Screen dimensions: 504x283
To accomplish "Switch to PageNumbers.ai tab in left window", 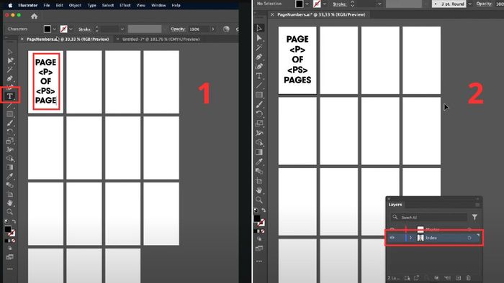I will click(68, 39).
